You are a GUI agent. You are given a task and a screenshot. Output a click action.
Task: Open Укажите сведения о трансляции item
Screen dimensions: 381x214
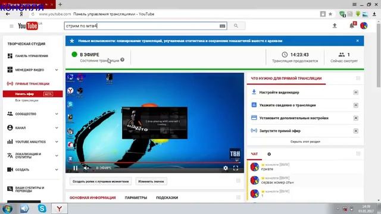288,105
